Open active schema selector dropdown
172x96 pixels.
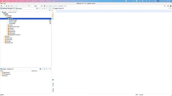[x=54, y=6]
